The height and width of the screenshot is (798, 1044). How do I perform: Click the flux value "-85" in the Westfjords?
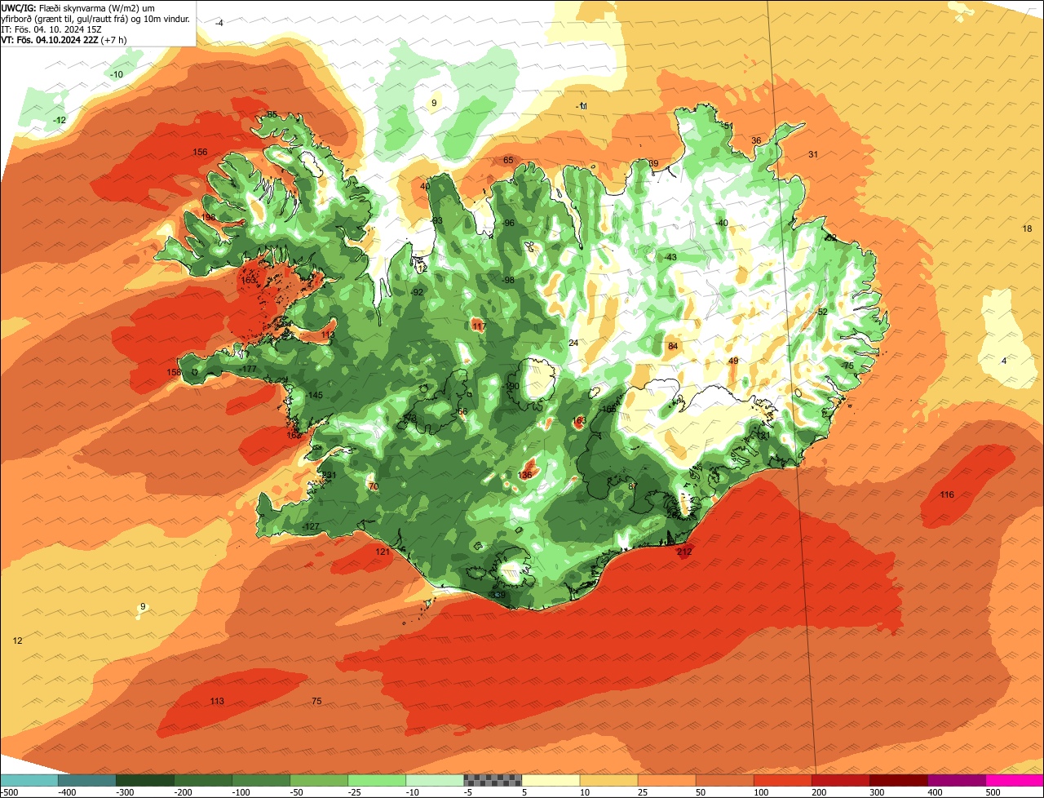coord(271,115)
